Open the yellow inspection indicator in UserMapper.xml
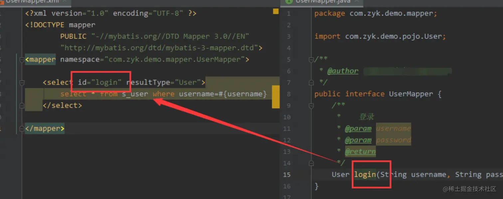Screen dimensions: 503x199 pos(276,12)
